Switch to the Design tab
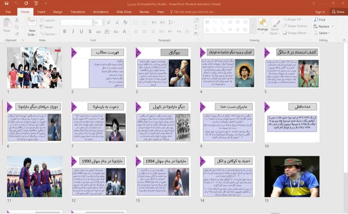Viewport: 348px width, 214px height. [58, 12]
